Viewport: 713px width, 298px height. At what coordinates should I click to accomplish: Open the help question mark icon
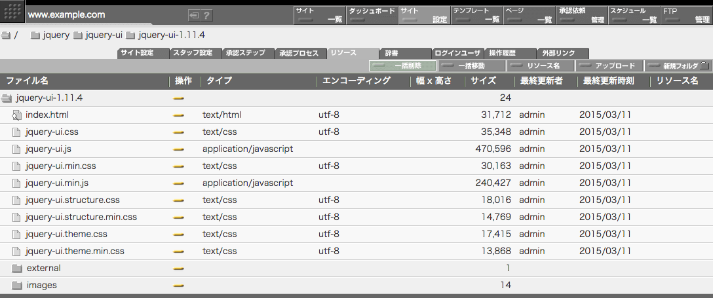(x=206, y=15)
